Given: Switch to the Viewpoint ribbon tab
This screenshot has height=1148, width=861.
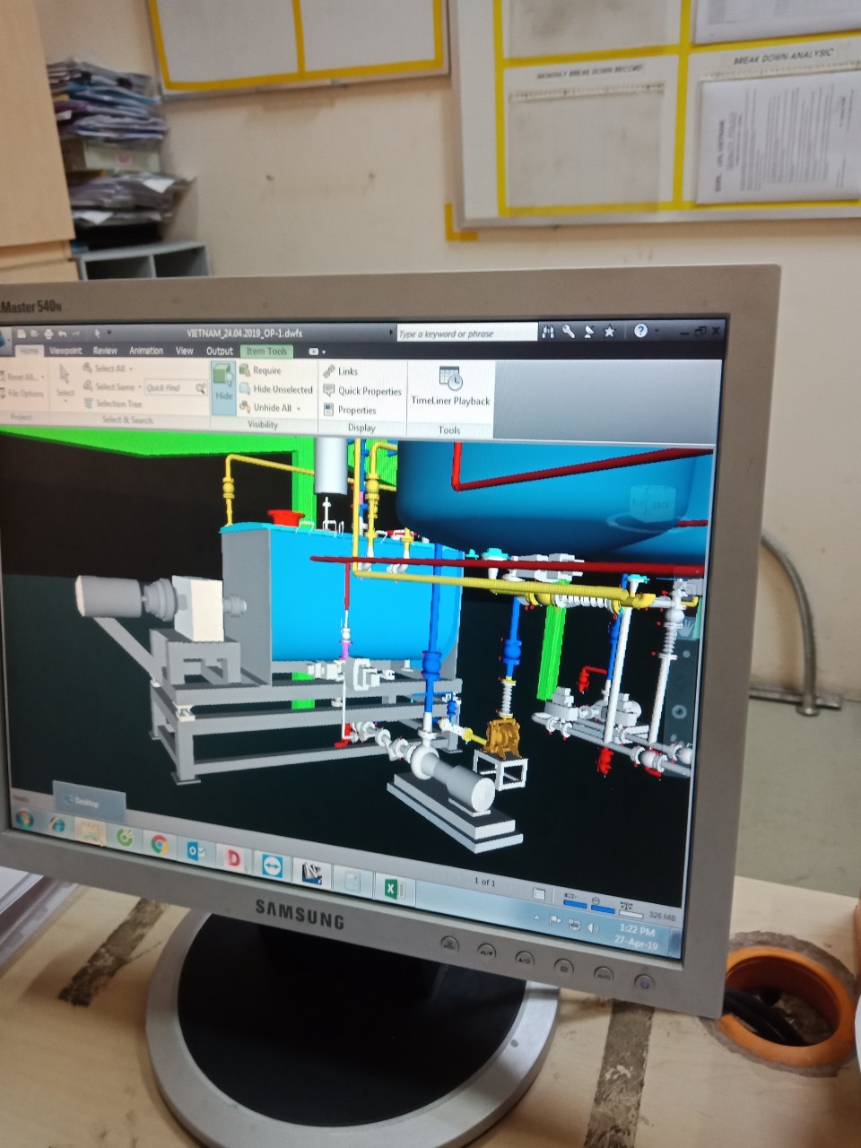Looking at the screenshot, I should tap(65, 351).
